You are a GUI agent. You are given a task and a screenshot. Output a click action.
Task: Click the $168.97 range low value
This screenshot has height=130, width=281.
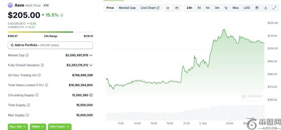coord(13,36)
